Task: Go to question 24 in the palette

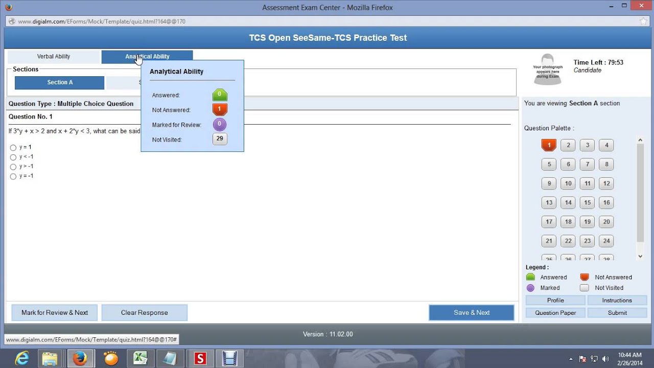Action: (606, 241)
